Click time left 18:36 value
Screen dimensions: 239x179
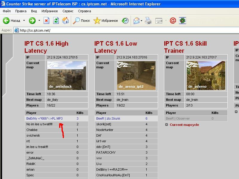click(51, 94)
